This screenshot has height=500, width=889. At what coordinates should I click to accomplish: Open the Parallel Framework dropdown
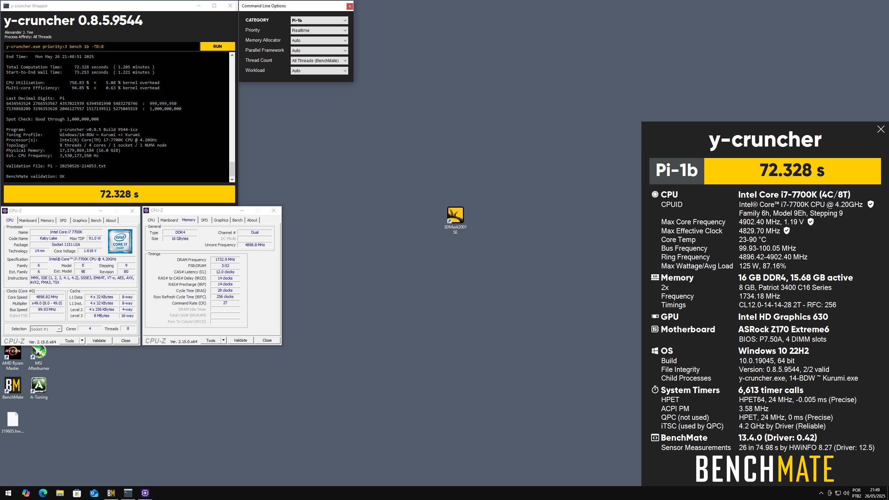point(319,50)
